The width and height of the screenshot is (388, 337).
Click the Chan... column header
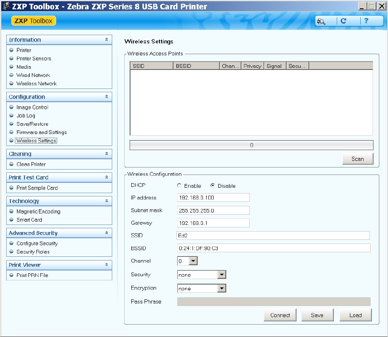click(x=230, y=66)
